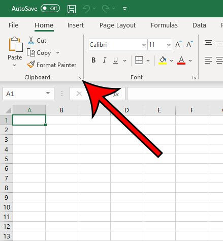223x241 pixels.
Task: Apply the Borders icon
Action: (139, 60)
